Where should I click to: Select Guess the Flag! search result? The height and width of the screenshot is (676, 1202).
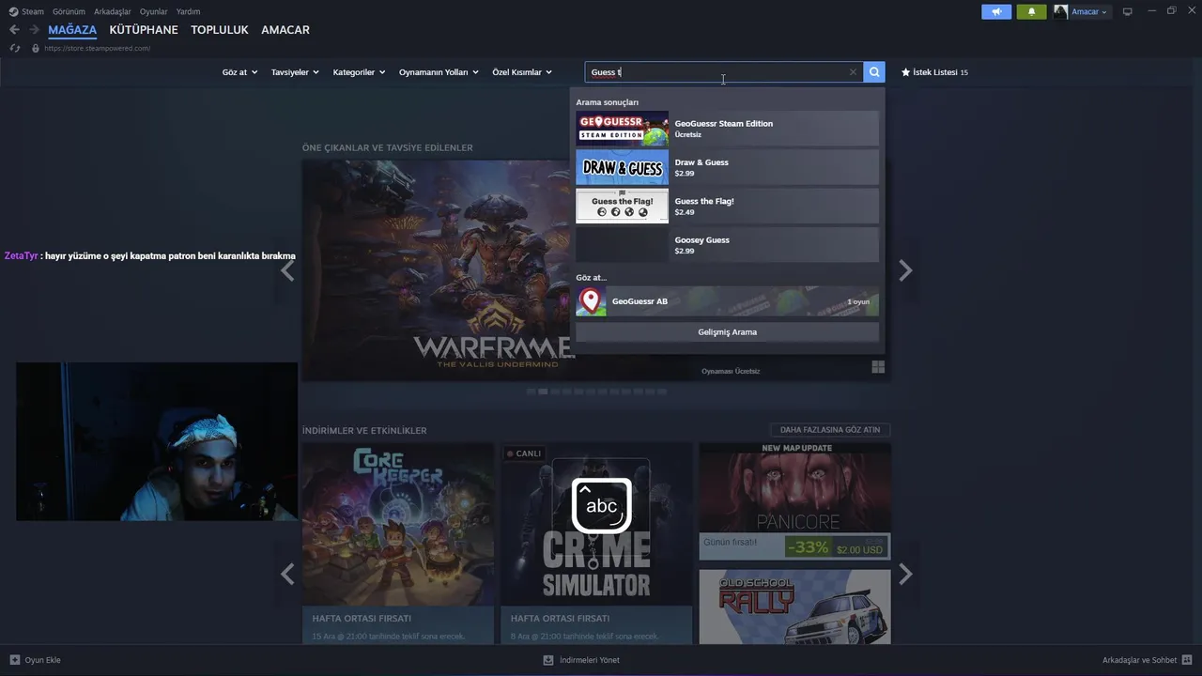[727, 206]
